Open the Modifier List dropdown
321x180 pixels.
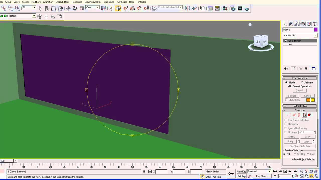coord(300,35)
